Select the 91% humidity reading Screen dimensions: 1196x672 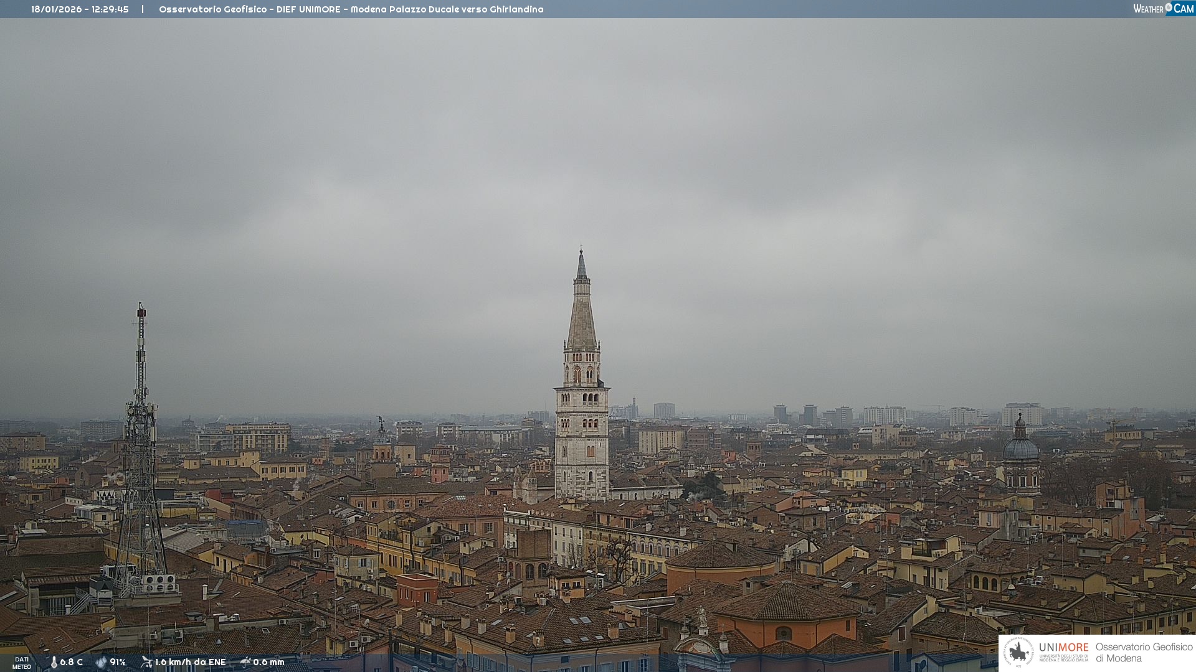point(118,662)
